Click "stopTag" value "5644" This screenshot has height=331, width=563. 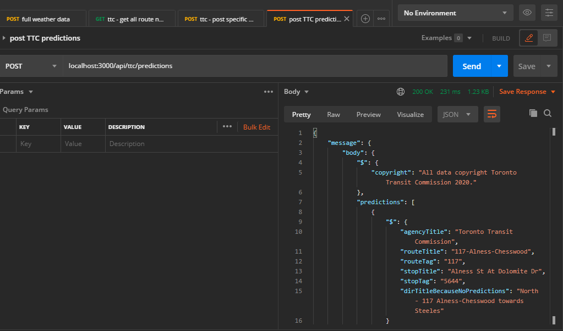(451, 281)
